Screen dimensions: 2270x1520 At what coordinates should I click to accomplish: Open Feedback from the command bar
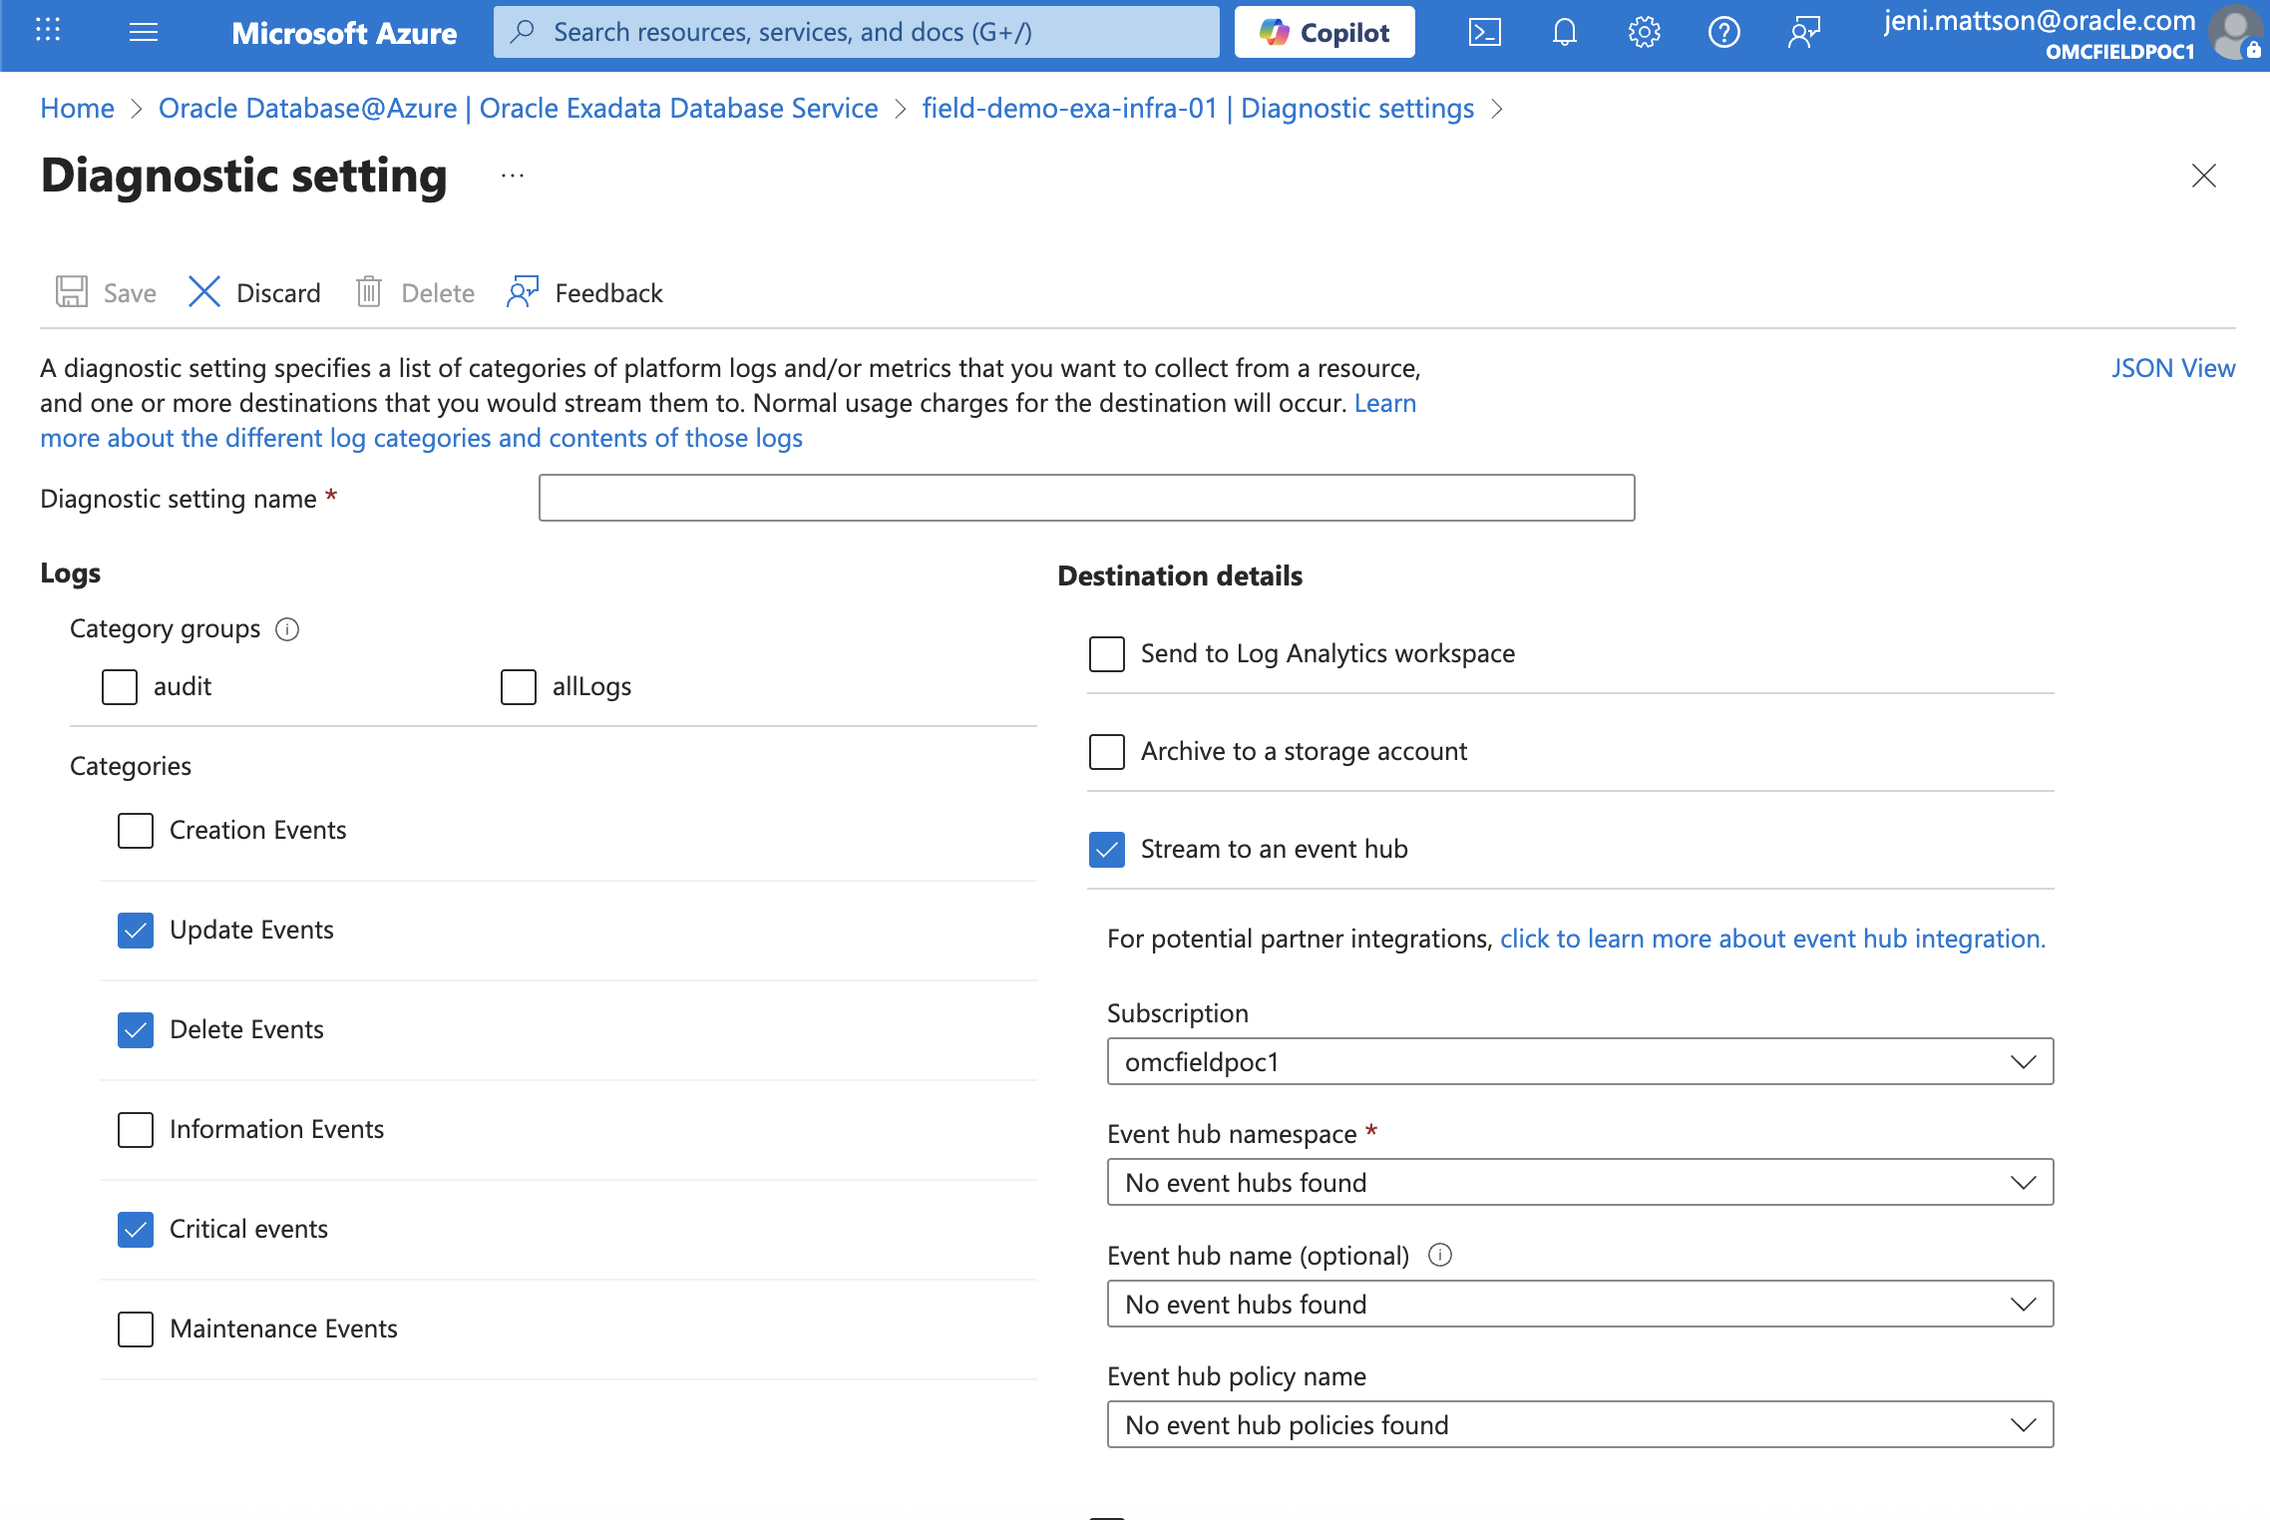(583, 292)
